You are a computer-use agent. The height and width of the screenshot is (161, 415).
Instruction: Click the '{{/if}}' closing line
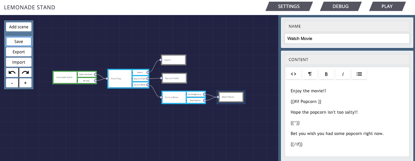pos(297,144)
